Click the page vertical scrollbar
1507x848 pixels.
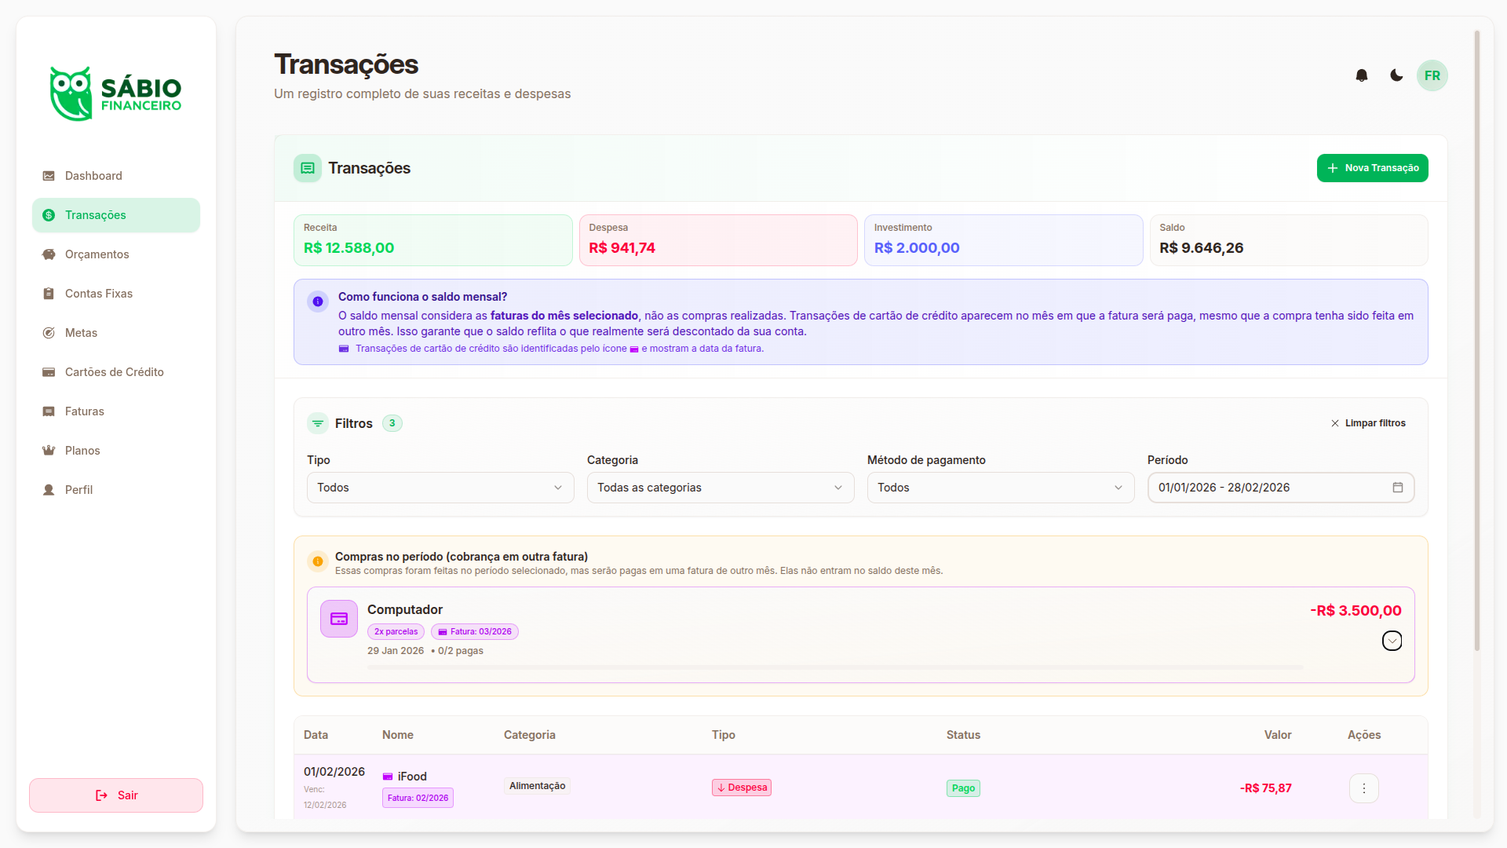pyautogui.click(x=1477, y=342)
